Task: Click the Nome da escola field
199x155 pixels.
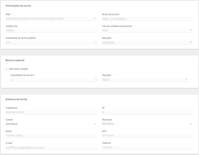Action: pyautogui.click(x=148, y=19)
